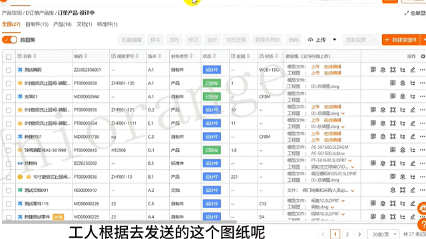Open structure tree icon for row PT00000054
The height and width of the screenshot is (239, 426).
(x=403, y=123)
